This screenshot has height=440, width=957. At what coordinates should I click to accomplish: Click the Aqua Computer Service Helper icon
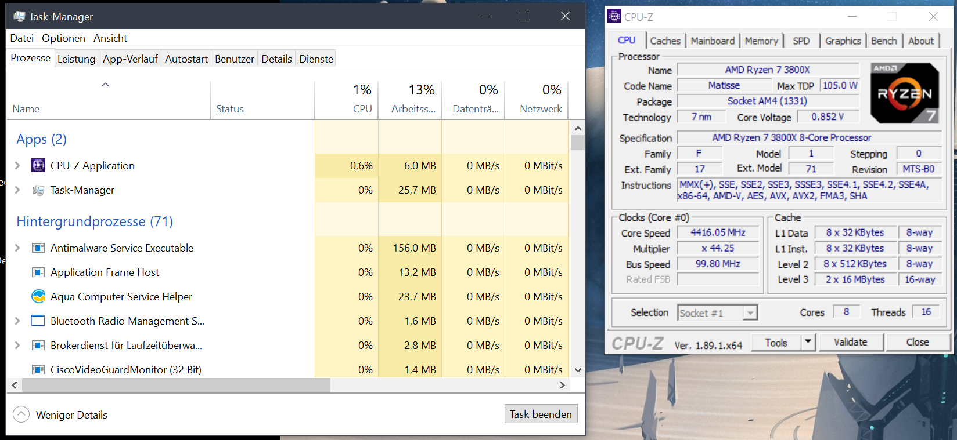pos(38,297)
